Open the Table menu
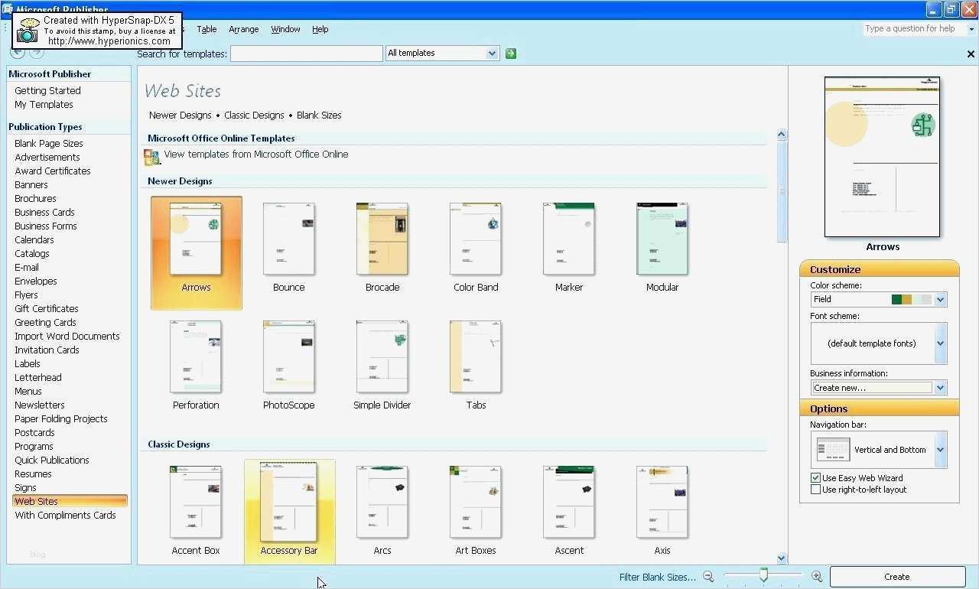The image size is (979, 589). [x=207, y=29]
